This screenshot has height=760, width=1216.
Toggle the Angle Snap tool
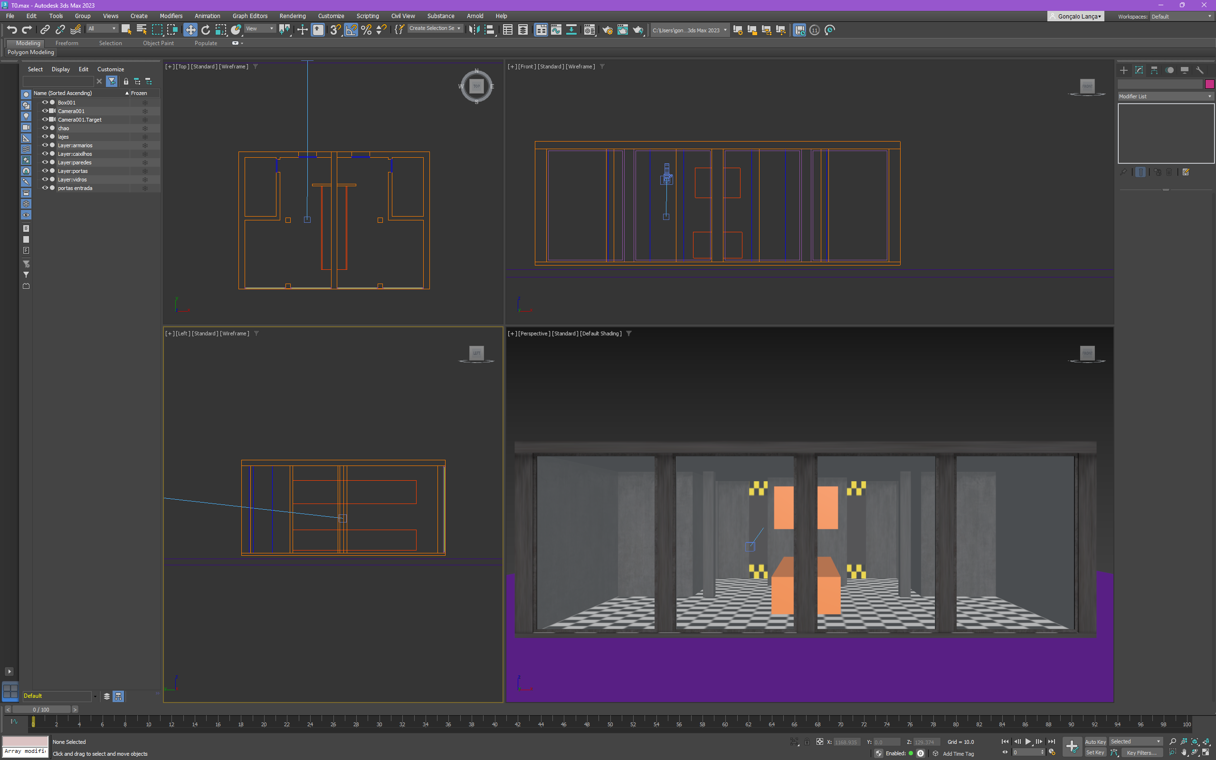(351, 30)
